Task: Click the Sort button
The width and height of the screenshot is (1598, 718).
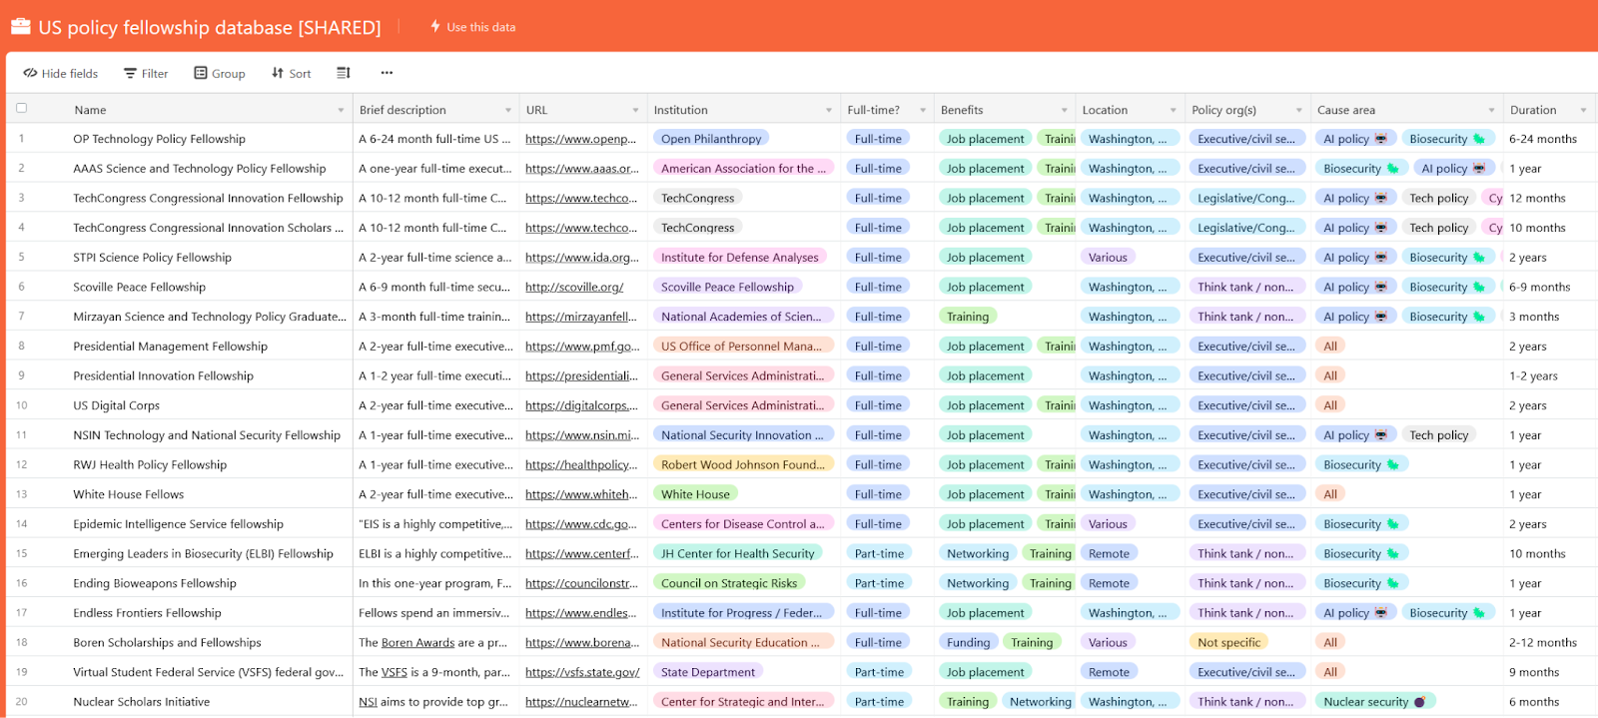Action: coord(292,73)
